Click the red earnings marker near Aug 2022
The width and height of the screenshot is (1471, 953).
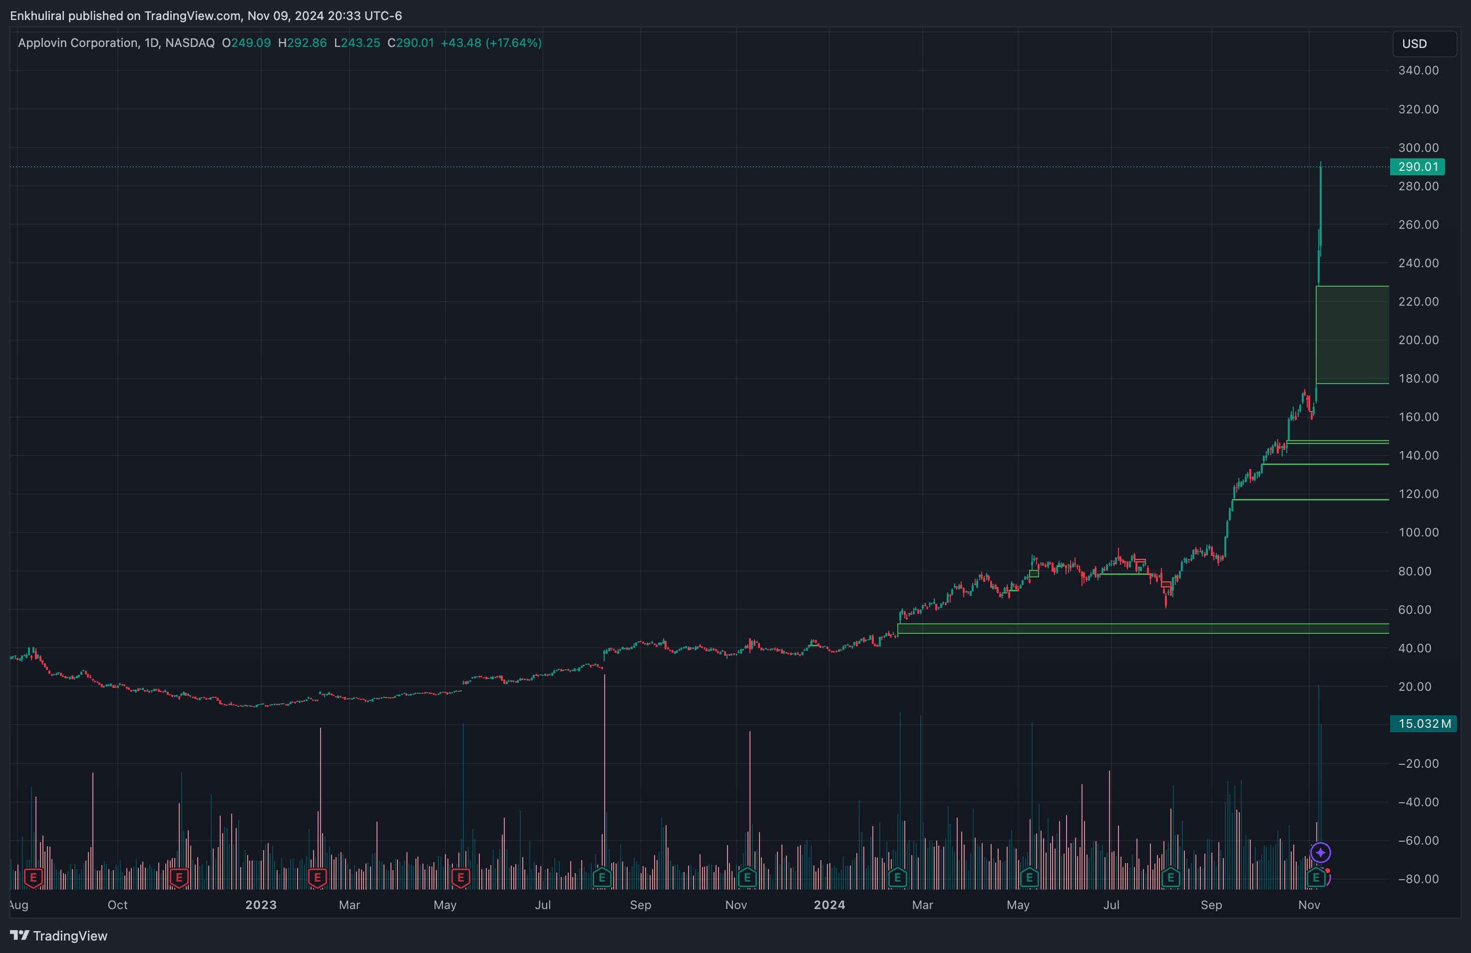(x=33, y=877)
